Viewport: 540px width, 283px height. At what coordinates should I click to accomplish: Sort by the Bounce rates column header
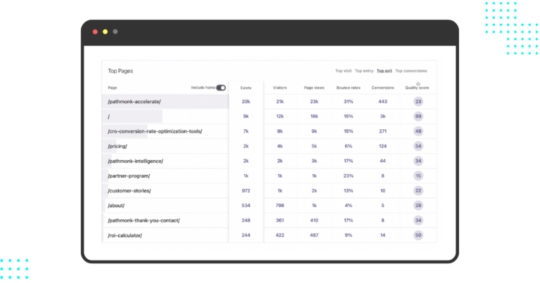click(x=347, y=88)
